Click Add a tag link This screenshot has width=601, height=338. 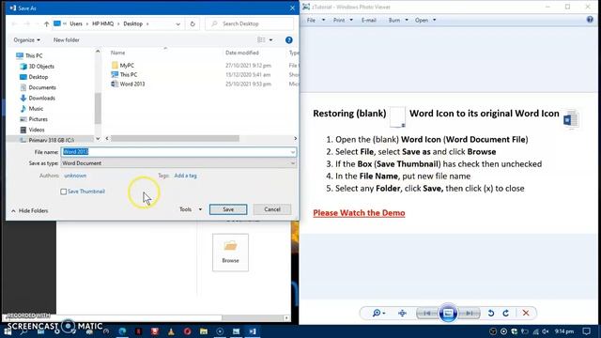click(x=186, y=176)
